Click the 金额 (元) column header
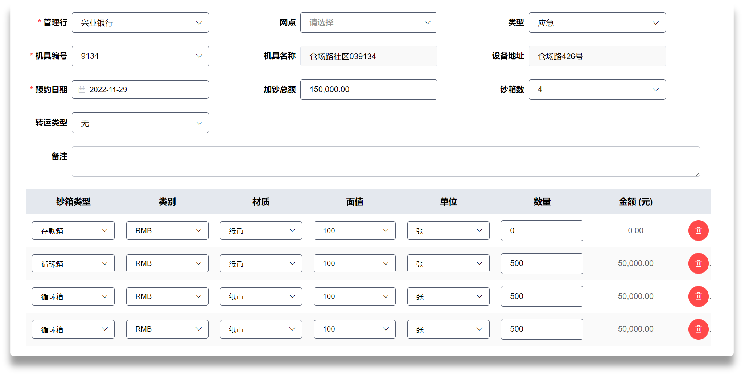This screenshot has height=377, width=745. (x=635, y=202)
